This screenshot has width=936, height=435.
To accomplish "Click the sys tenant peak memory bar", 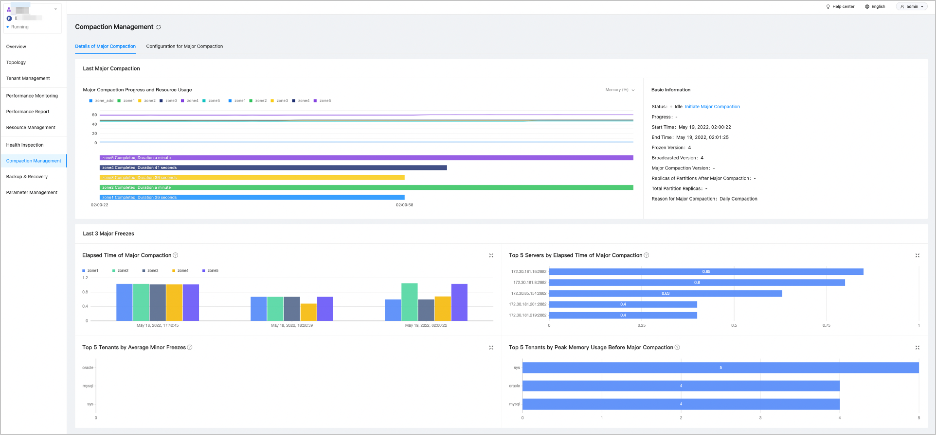I will click(x=720, y=368).
